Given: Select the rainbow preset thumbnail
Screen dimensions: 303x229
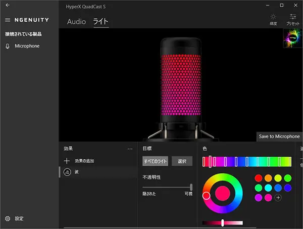Looking at the screenshot, I should pyautogui.click(x=292, y=38).
